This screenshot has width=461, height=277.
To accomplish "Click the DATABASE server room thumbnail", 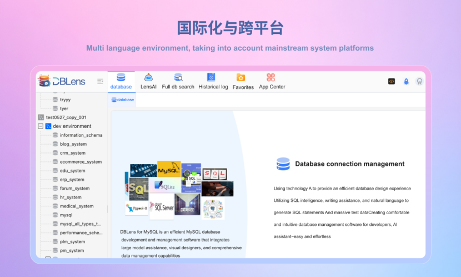I will [x=187, y=204].
